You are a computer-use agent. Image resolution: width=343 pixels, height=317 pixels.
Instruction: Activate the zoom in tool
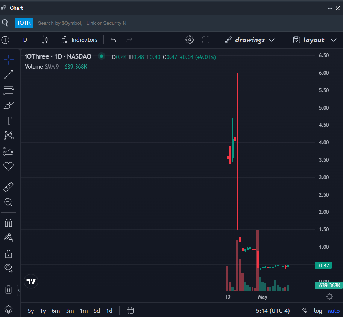pos(8,202)
